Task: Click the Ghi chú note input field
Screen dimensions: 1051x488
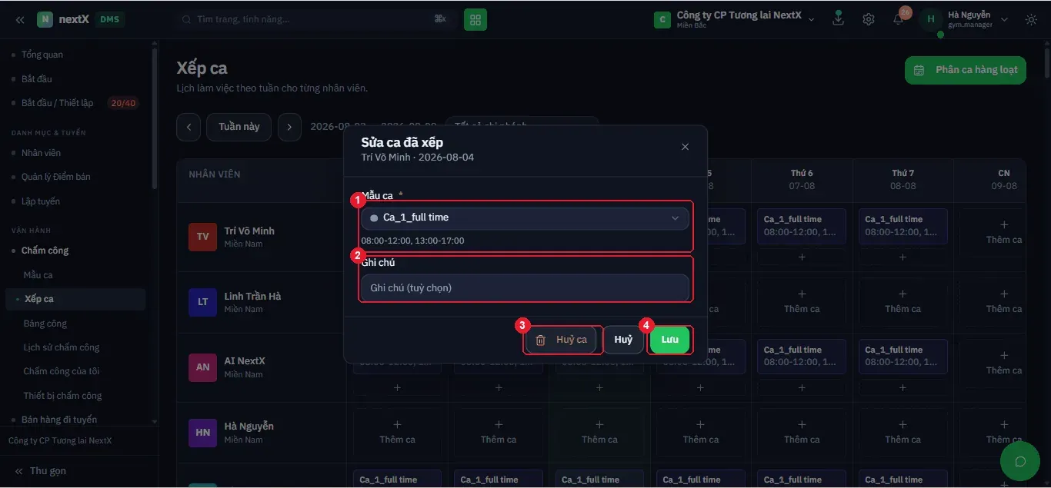Action: 525,288
